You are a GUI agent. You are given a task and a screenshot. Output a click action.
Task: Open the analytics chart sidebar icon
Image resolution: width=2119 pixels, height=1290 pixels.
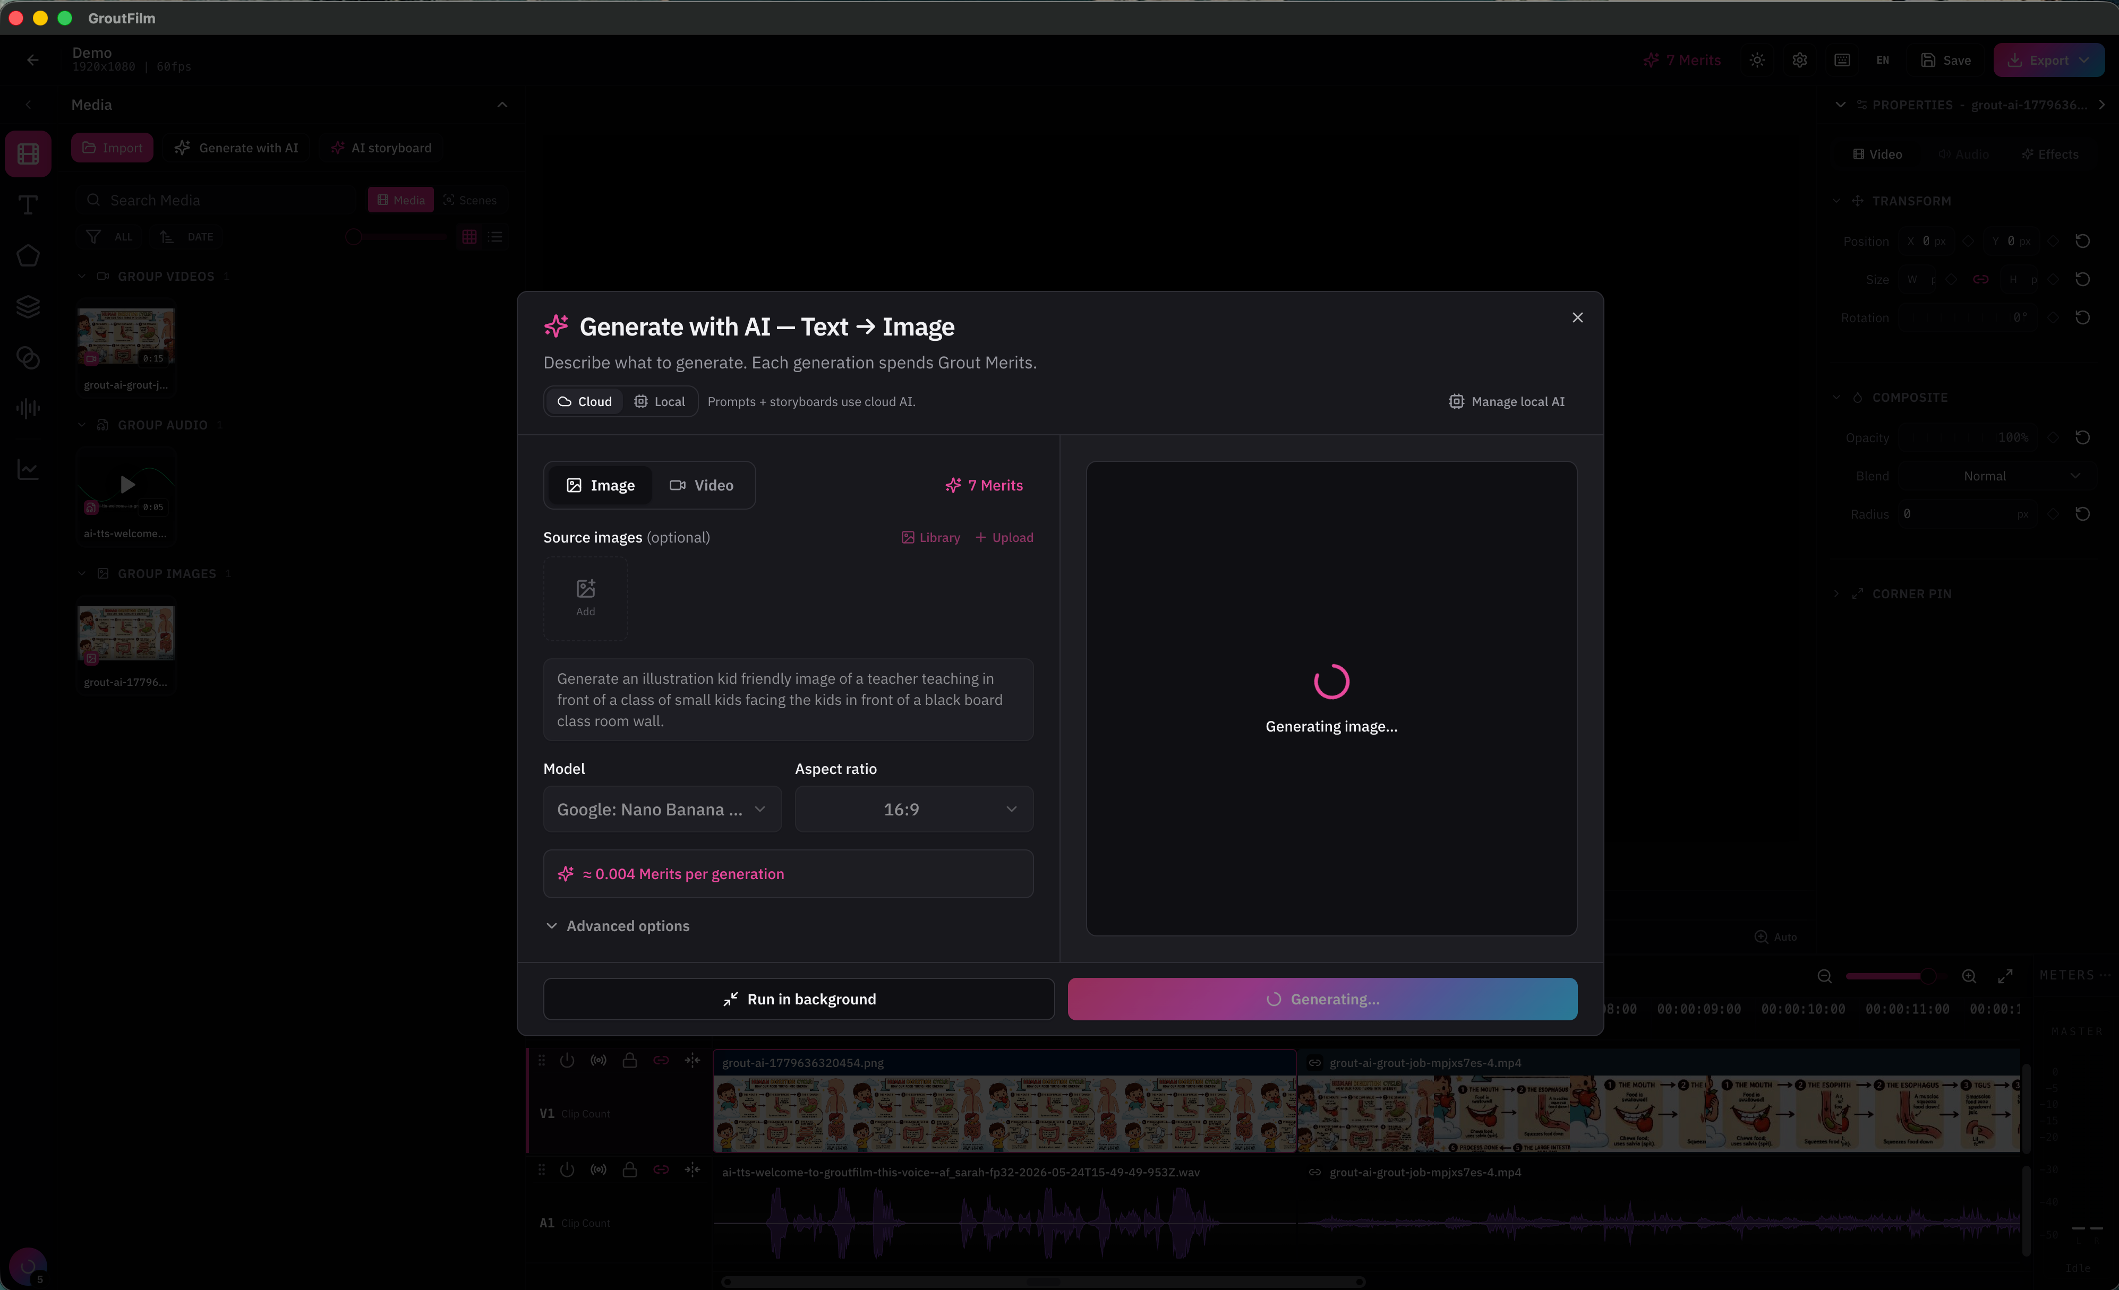coord(28,469)
